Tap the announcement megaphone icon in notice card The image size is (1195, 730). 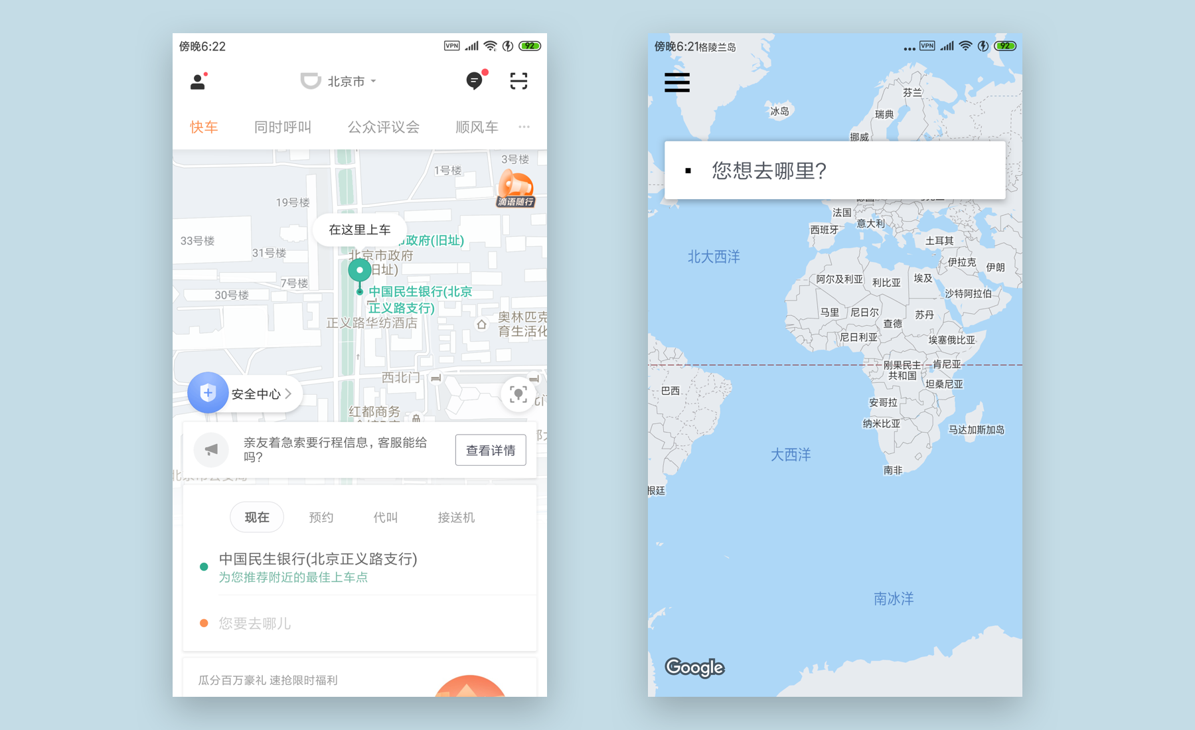[x=211, y=449]
